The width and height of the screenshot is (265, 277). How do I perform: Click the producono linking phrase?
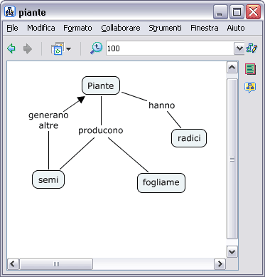[101, 130]
